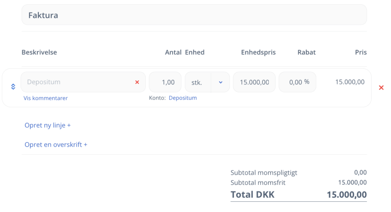The image size is (391, 212).
Task: Edit the unit price field 15.000,00
Action: pyautogui.click(x=254, y=82)
